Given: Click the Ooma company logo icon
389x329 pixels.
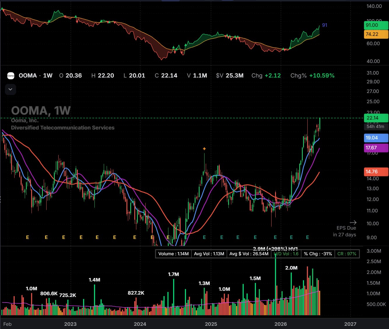Looking at the screenshot, I should point(10,76).
